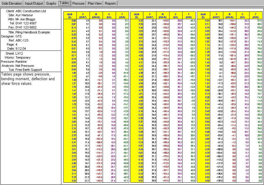This screenshot has width=264, height=185.
Task: Click the Toe value Free Earth Support
Action: [29, 70]
